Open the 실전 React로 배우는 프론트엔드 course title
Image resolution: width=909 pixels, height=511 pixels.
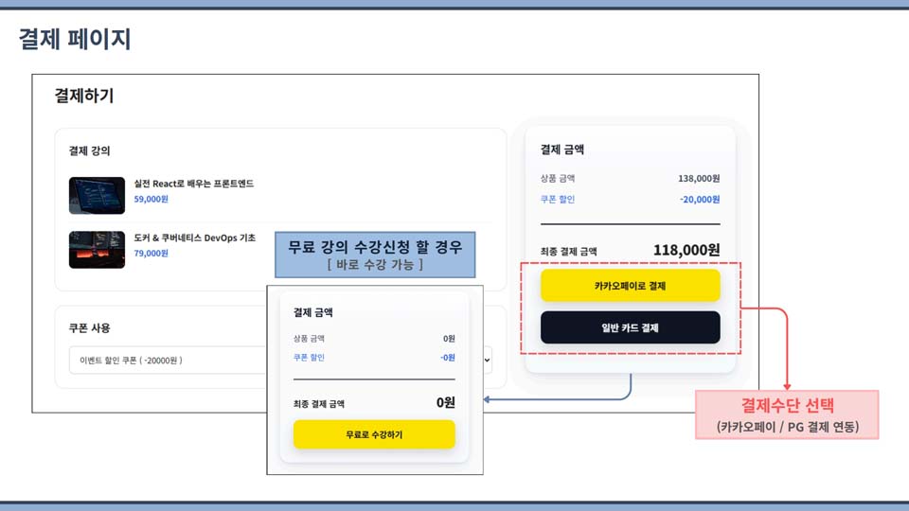point(194,184)
